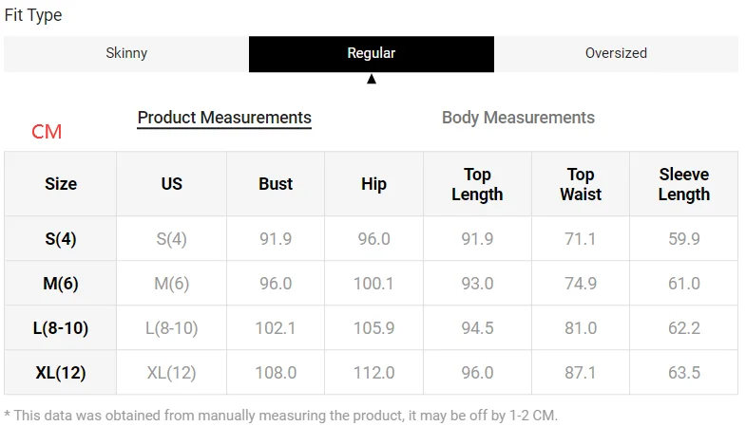Screen dimensions: 746x426
Task: Click the Sleeve Length column header
Action: pyautogui.click(x=683, y=184)
